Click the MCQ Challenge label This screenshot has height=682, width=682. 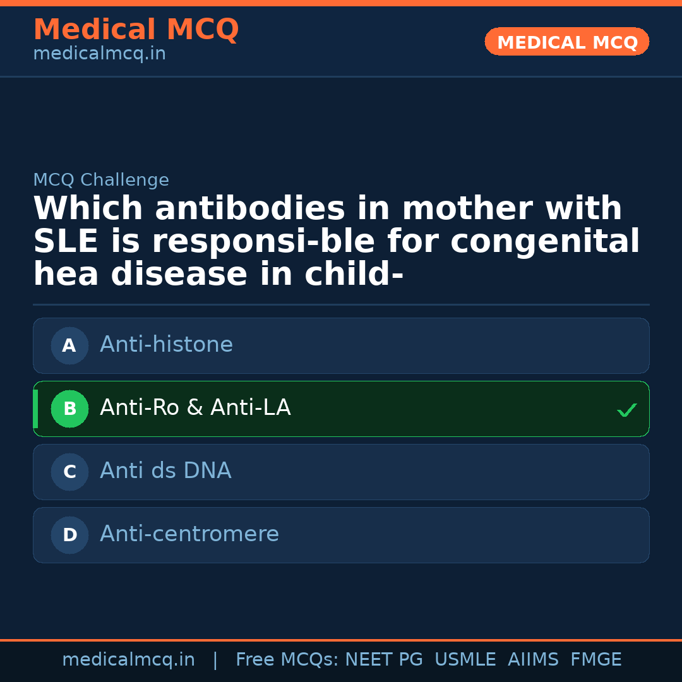click(x=101, y=180)
